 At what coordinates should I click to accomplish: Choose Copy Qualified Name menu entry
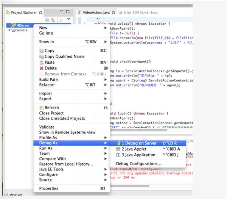(72, 56)
